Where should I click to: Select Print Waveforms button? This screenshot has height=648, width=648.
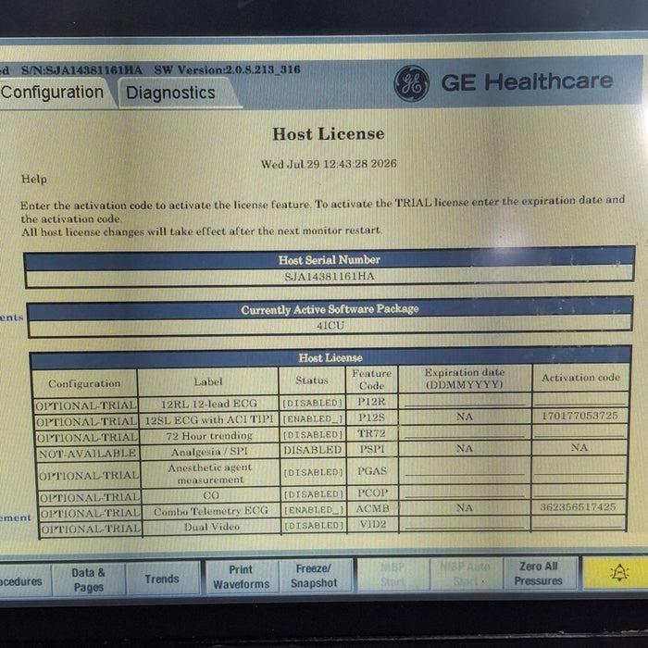(x=242, y=577)
